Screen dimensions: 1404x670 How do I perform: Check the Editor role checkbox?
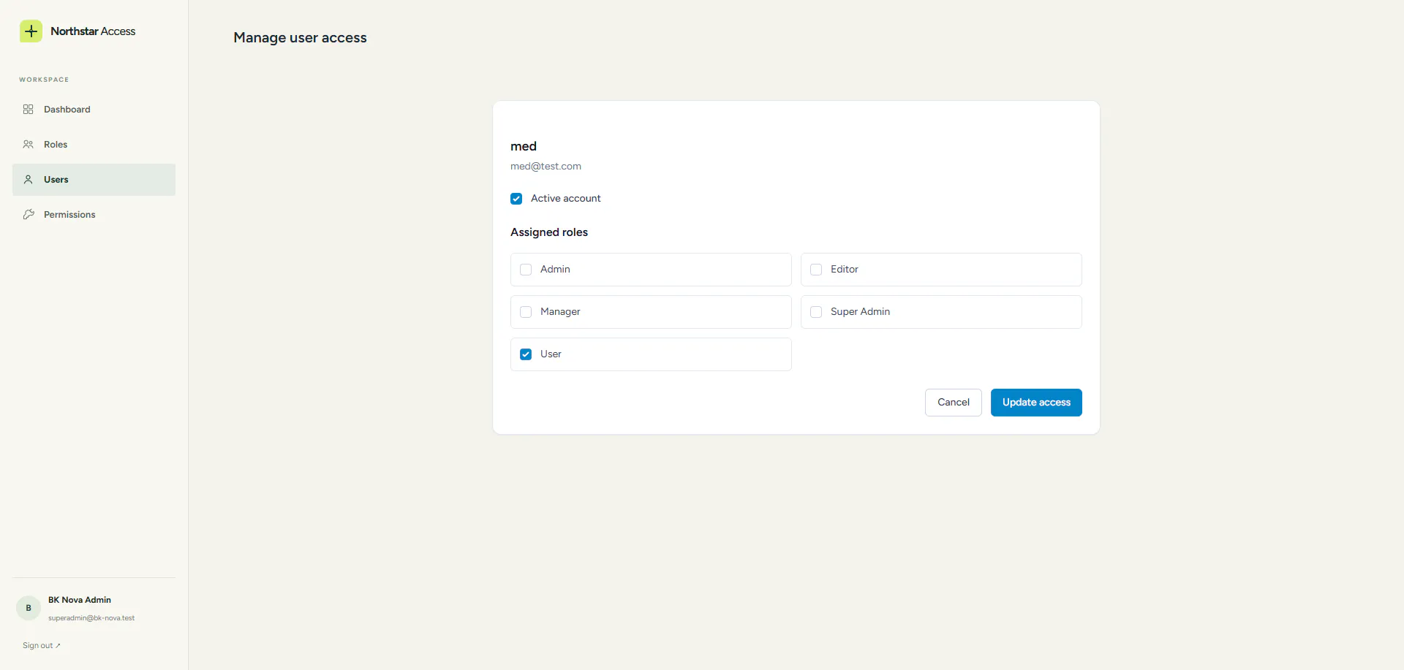[816, 270]
